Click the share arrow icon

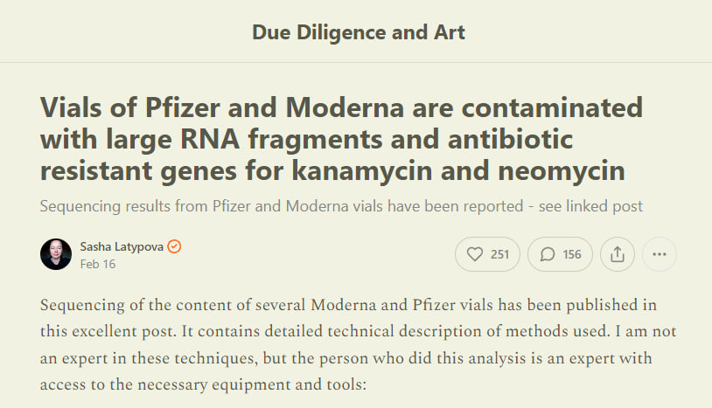coord(617,254)
